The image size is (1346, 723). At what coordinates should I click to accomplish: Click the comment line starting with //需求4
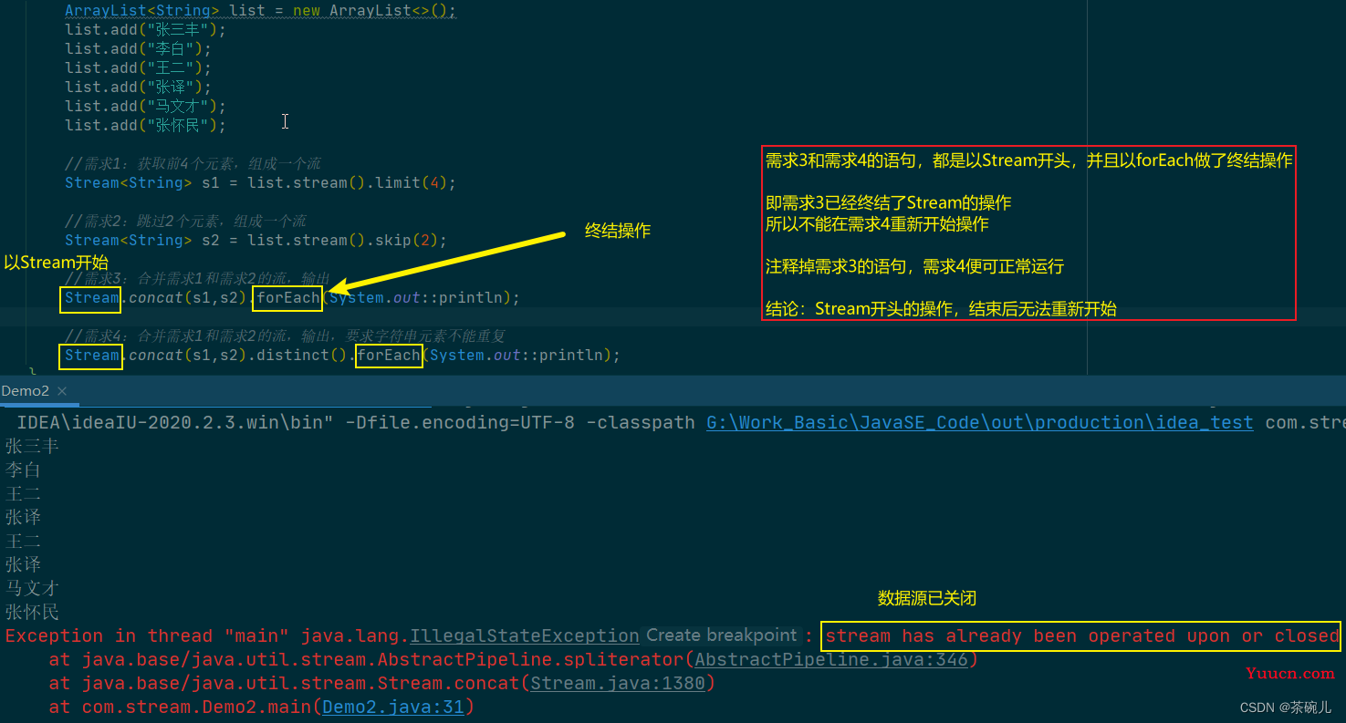click(x=285, y=336)
